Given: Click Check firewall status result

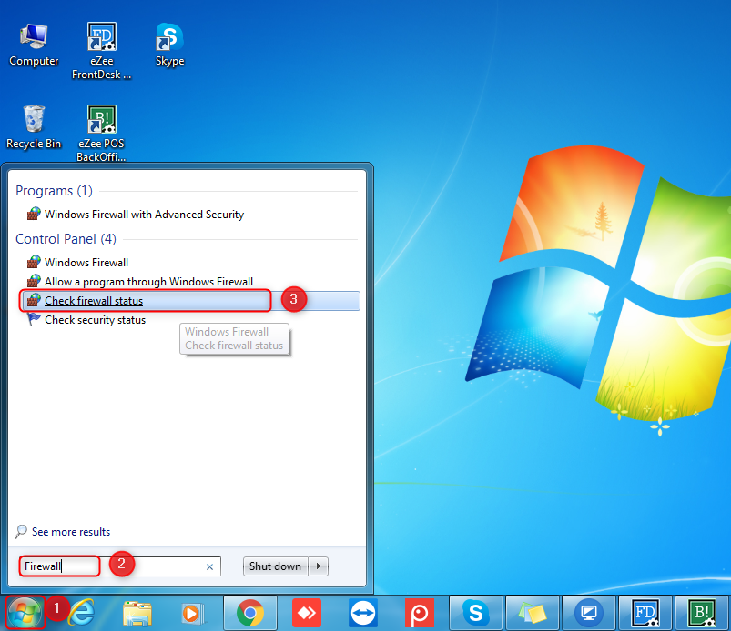Looking at the screenshot, I should click(x=190, y=301).
